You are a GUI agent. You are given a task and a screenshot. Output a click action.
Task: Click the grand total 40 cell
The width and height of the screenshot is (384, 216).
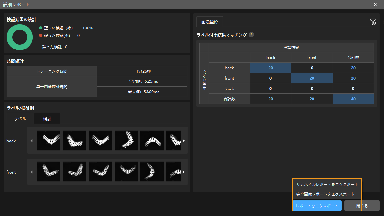pos(353,99)
